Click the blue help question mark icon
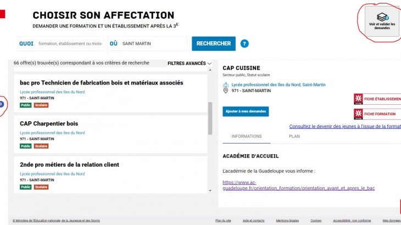The image size is (401, 225). point(244,44)
